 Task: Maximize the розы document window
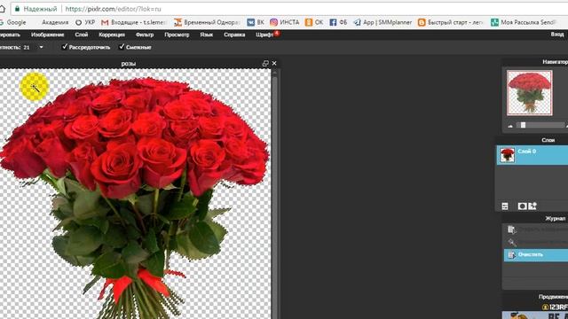pos(265,63)
